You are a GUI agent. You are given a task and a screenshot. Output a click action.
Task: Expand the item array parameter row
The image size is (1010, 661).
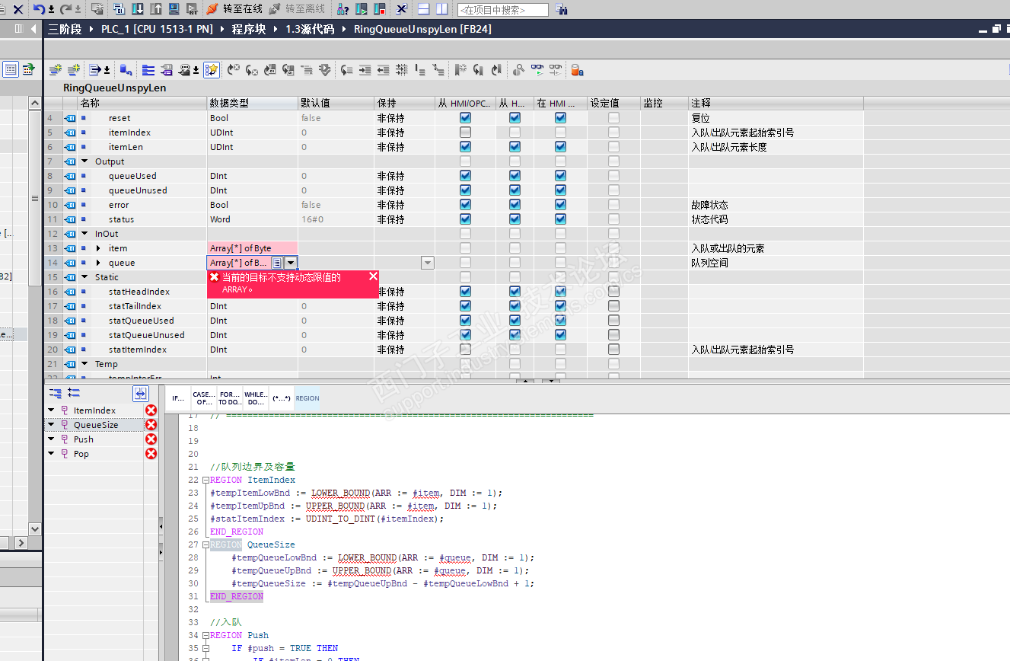tap(98, 248)
